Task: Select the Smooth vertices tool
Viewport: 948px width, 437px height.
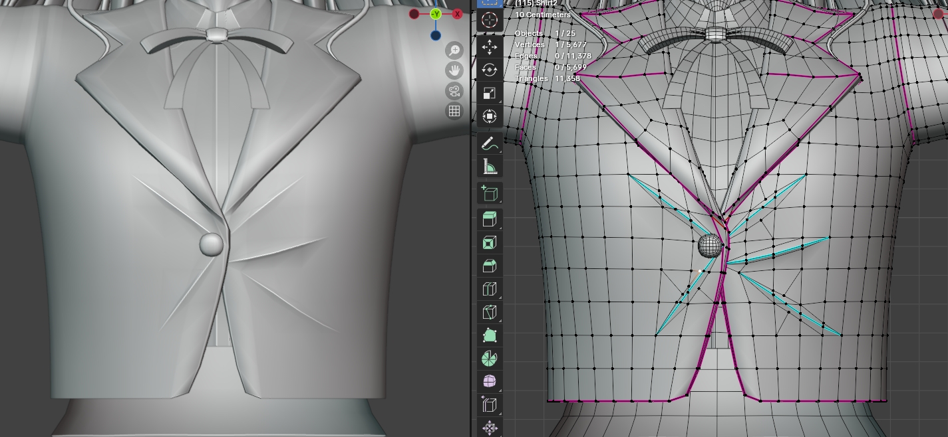Action: click(490, 382)
